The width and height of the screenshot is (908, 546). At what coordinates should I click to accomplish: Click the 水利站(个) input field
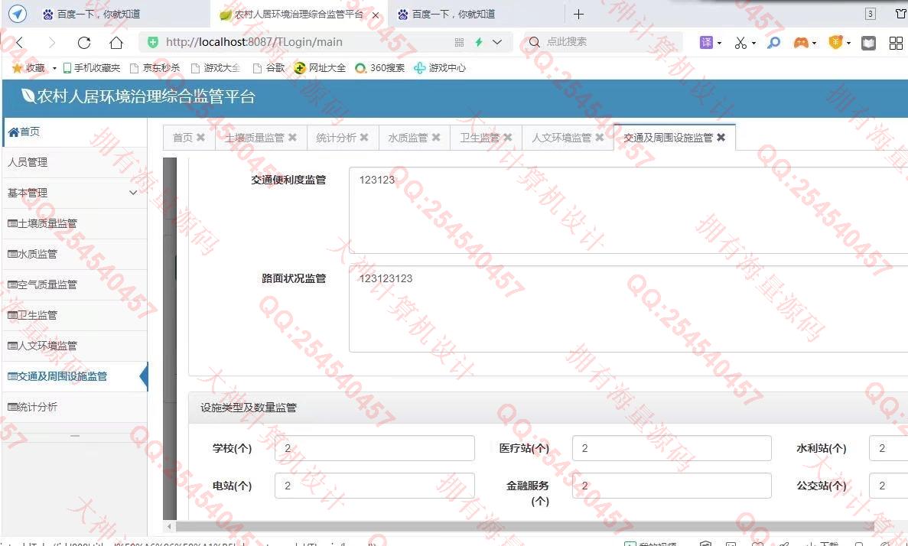(x=888, y=448)
